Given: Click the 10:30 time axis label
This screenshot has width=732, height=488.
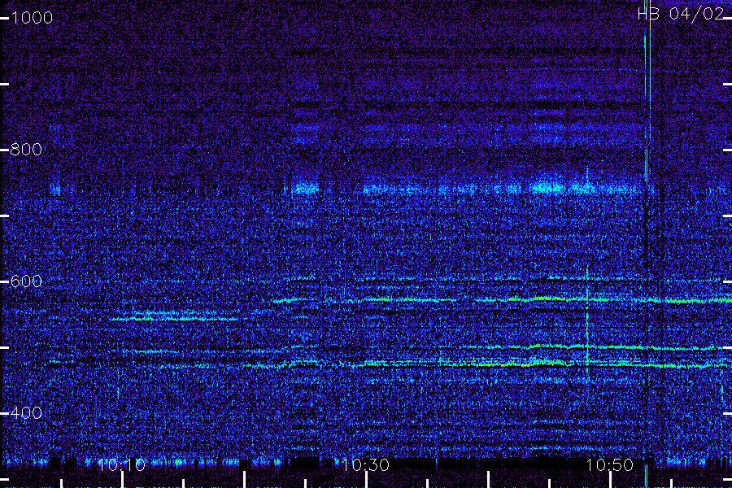Looking at the screenshot, I should click(365, 464).
